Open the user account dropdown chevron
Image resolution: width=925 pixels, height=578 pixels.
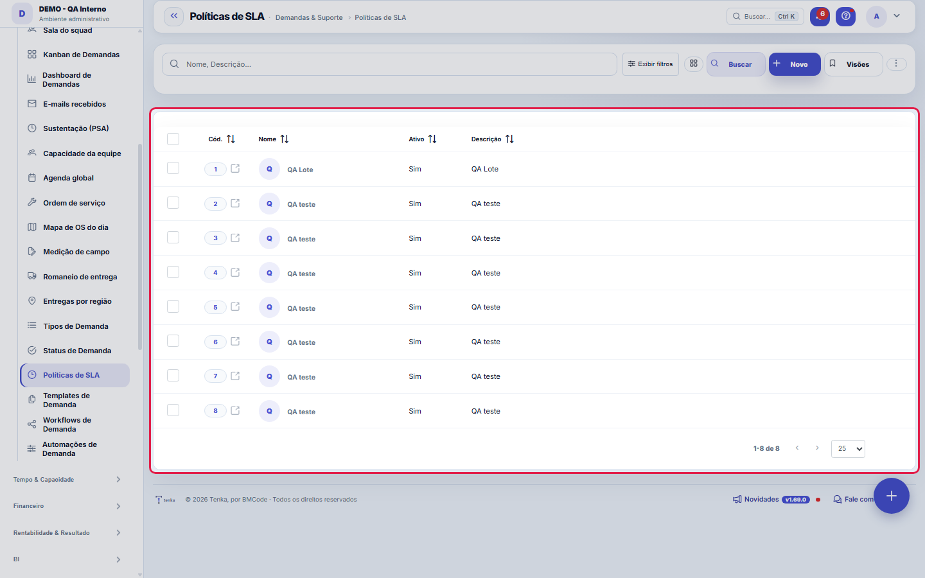pyautogui.click(x=897, y=16)
